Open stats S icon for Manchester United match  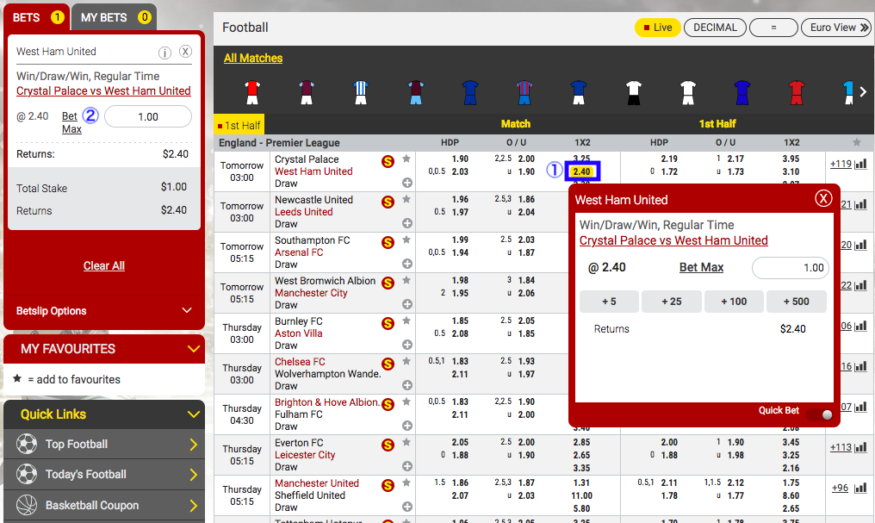pos(388,486)
